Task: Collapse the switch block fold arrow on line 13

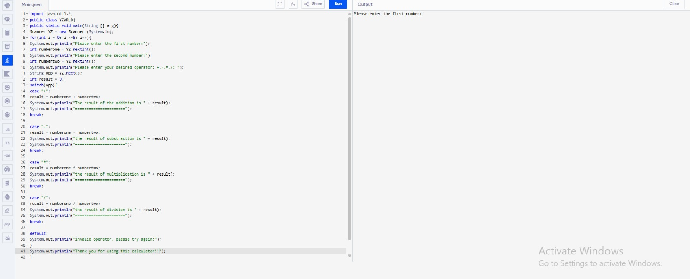Action: click(x=27, y=85)
